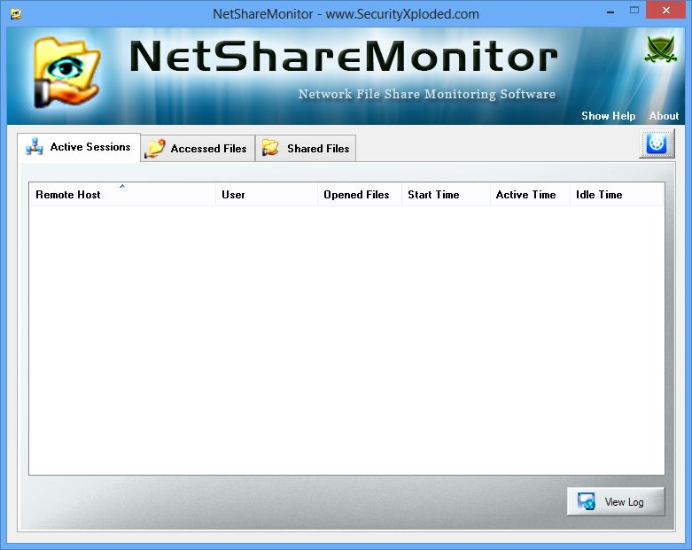Image resolution: width=692 pixels, height=550 pixels.
Task: Sort by the Idle Time column
Action: tap(617, 195)
